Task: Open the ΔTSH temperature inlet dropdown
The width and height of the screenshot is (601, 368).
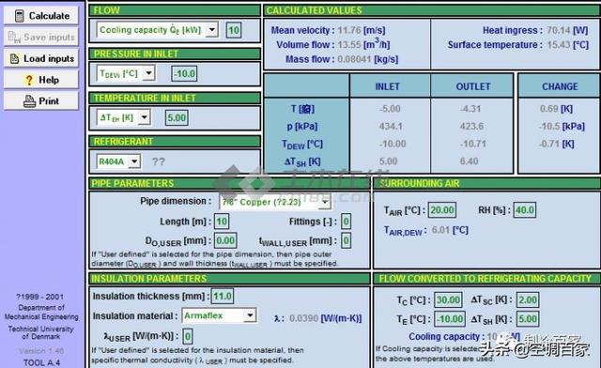Action: [x=144, y=117]
